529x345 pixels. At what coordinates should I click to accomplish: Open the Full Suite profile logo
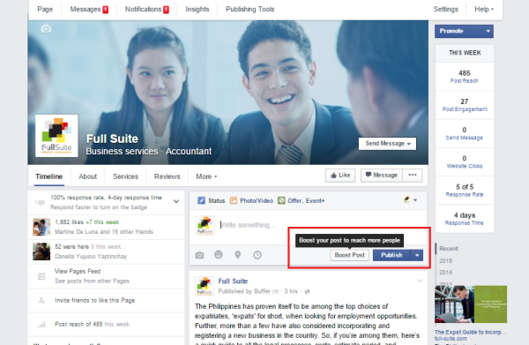[56, 136]
